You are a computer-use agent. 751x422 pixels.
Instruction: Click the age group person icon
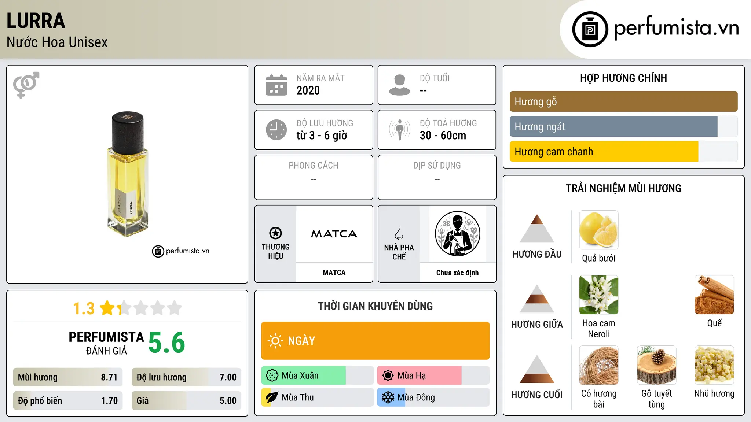click(x=400, y=85)
